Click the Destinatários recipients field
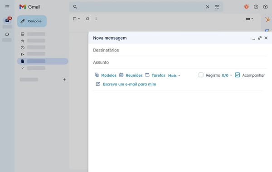Image resolution: width=272 pixels, height=172 pixels. pyautogui.click(x=180, y=50)
